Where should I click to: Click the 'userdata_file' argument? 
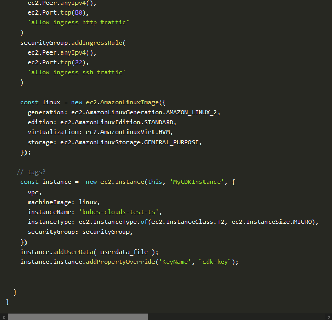(124, 252)
